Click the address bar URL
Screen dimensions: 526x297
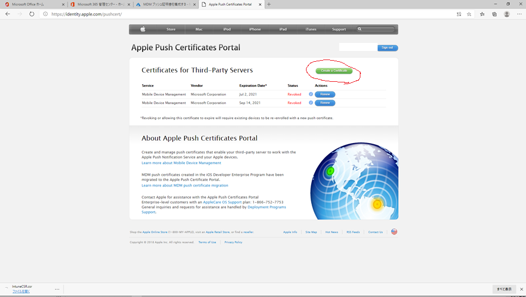pyautogui.click(x=87, y=14)
